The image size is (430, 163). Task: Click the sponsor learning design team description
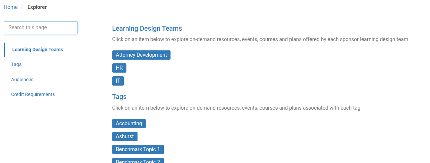(260, 39)
